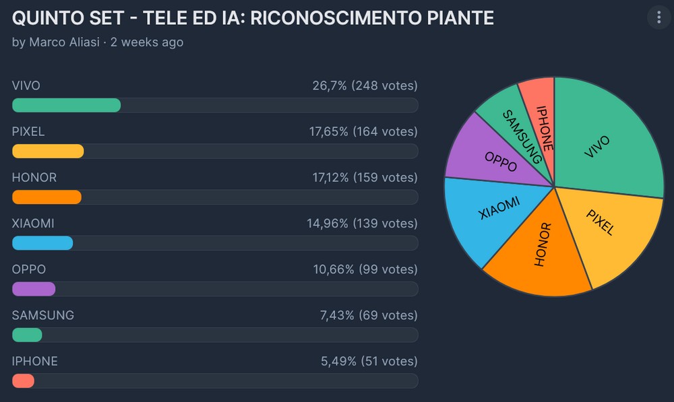
Task: Click the SAMSUNG green progress bar
Action: point(27,335)
